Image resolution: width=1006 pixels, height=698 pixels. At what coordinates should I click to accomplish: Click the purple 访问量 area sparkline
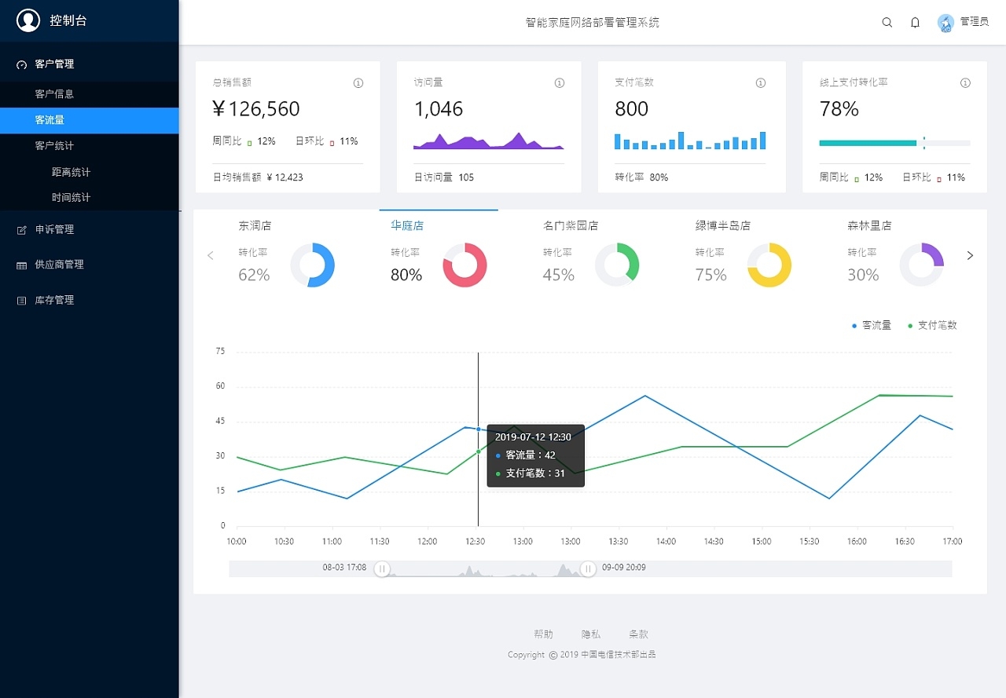489,141
